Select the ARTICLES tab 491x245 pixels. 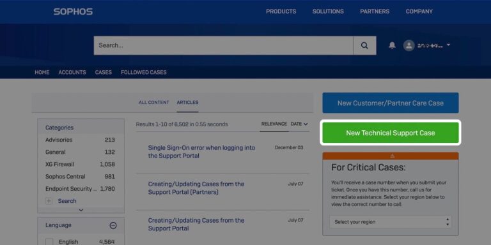(187, 103)
